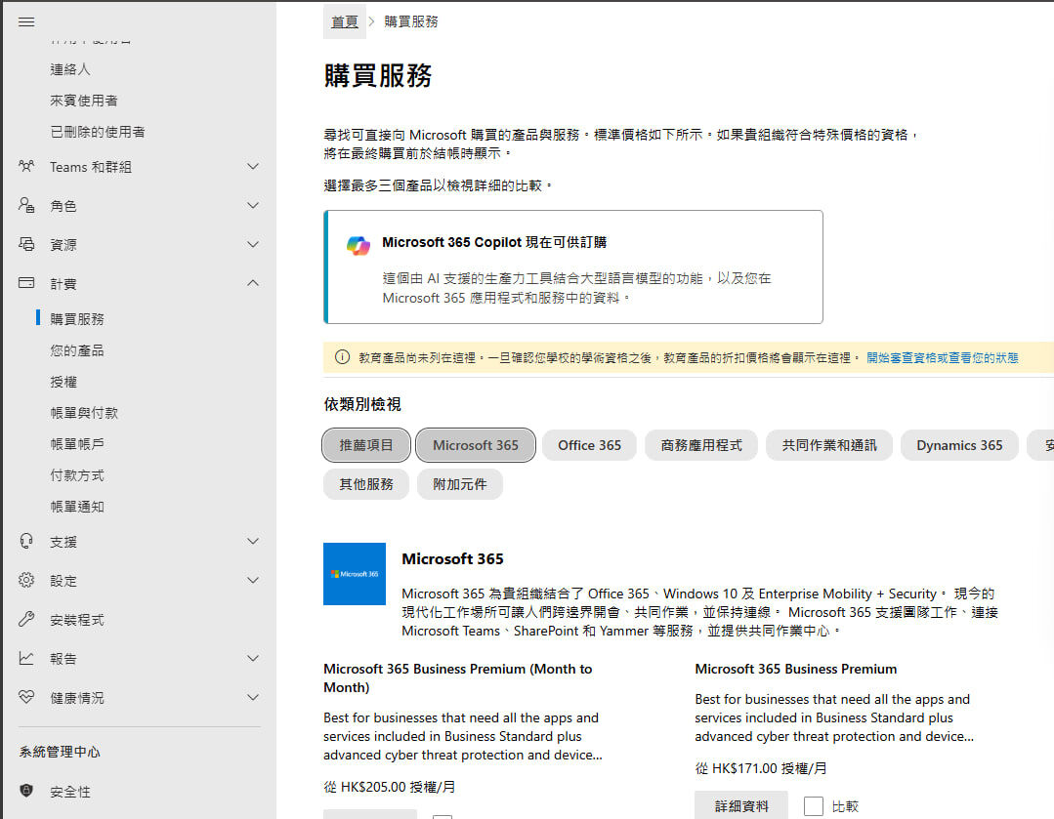Open the 帳單帳戶 page

[76, 444]
